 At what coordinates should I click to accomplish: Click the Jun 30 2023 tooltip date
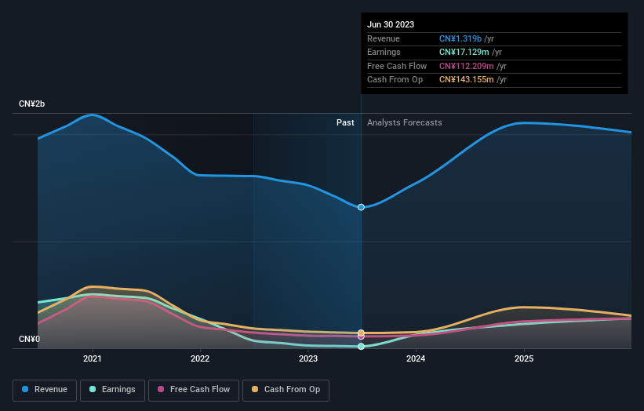pos(391,24)
